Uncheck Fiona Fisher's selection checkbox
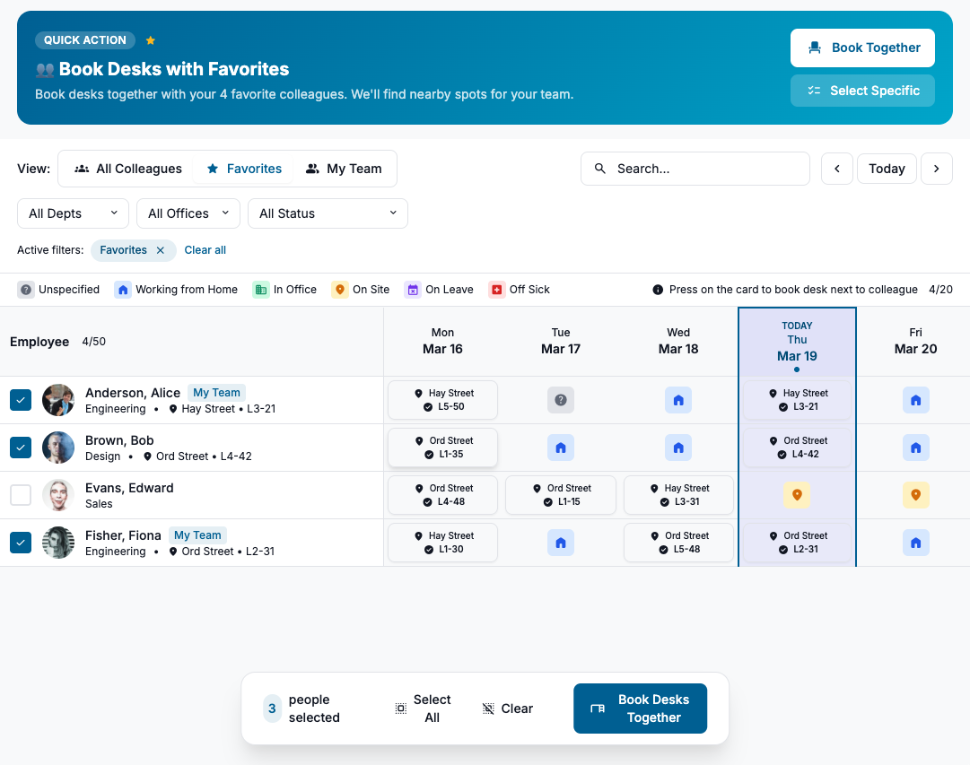Image resolution: width=970 pixels, height=765 pixels. 21,542
